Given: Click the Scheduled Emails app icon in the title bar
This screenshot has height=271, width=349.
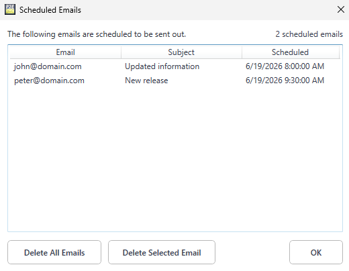Looking at the screenshot, I should point(10,9).
